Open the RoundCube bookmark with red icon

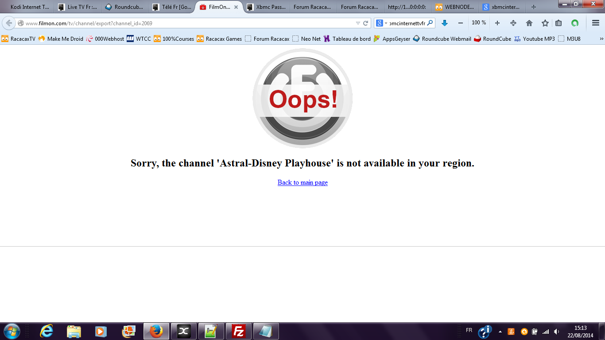pyautogui.click(x=493, y=39)
